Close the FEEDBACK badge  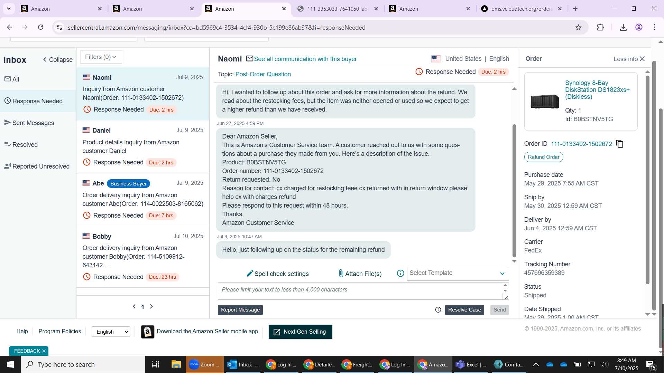(x=44, y=351)
